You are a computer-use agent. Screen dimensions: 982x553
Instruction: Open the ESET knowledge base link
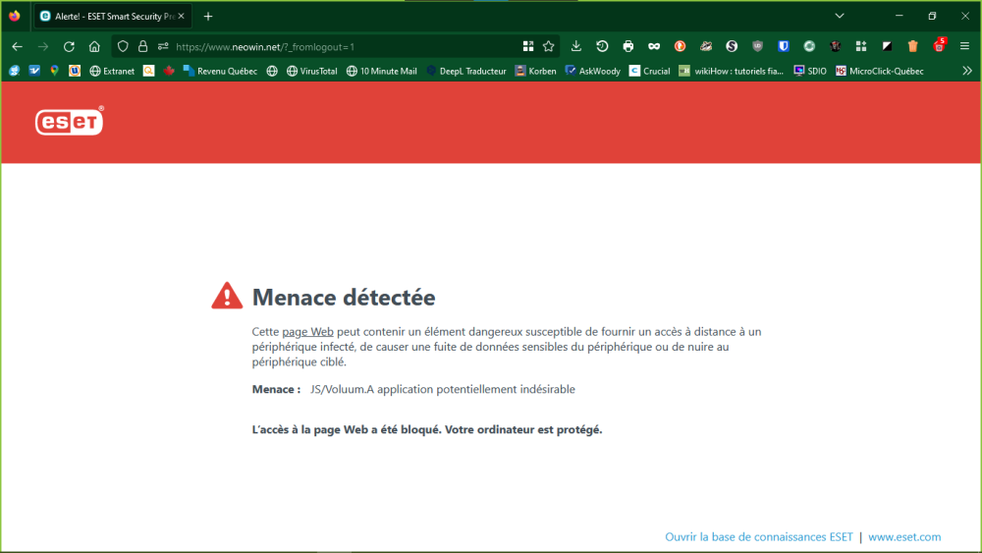758,536
